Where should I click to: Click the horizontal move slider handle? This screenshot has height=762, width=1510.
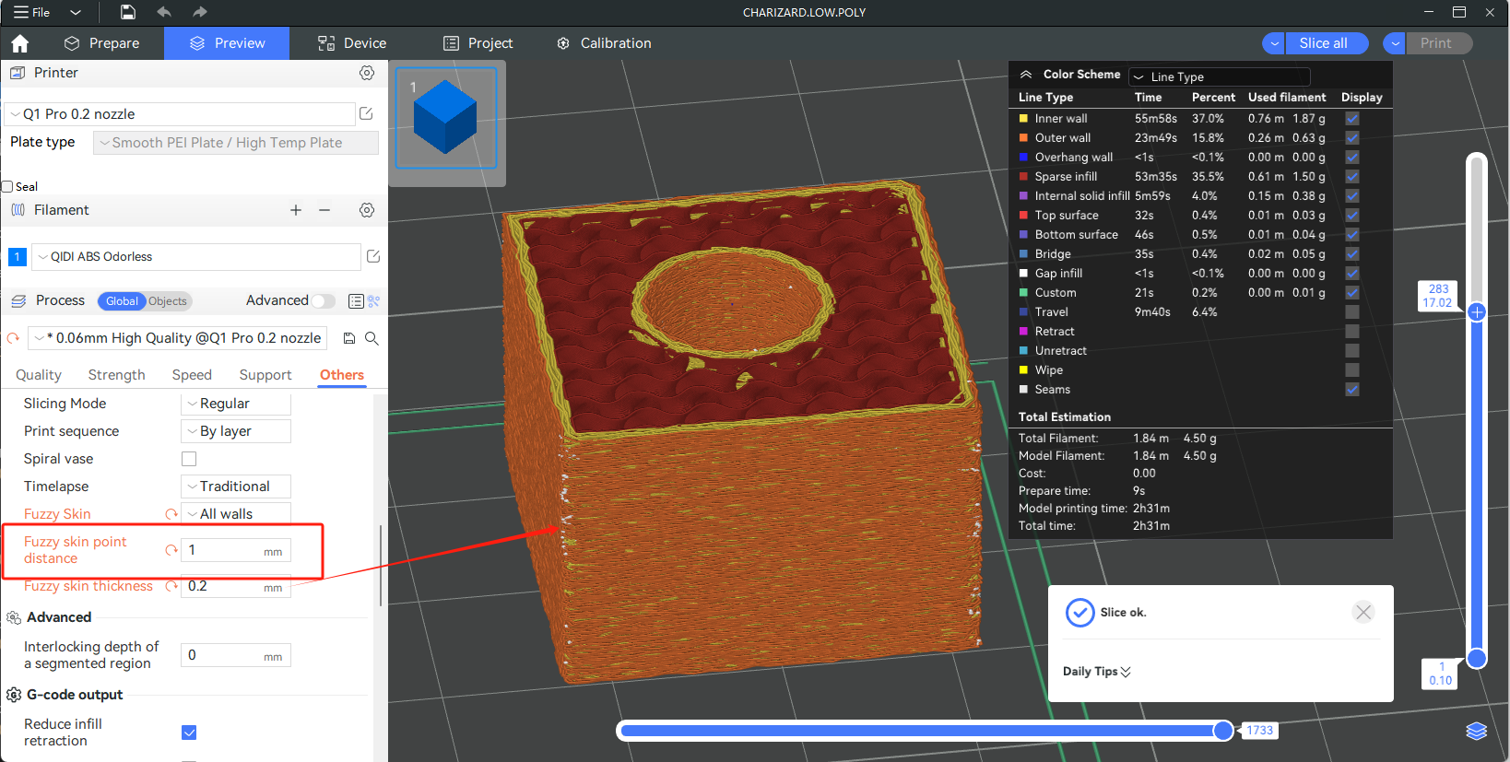coord(1223,731)
